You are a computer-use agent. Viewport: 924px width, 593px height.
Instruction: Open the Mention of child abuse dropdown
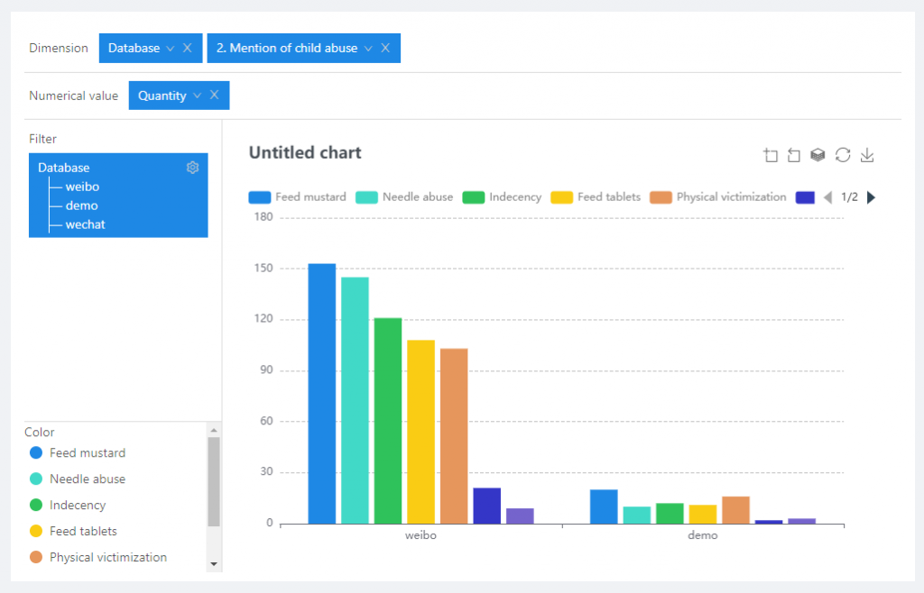(368, 48)
